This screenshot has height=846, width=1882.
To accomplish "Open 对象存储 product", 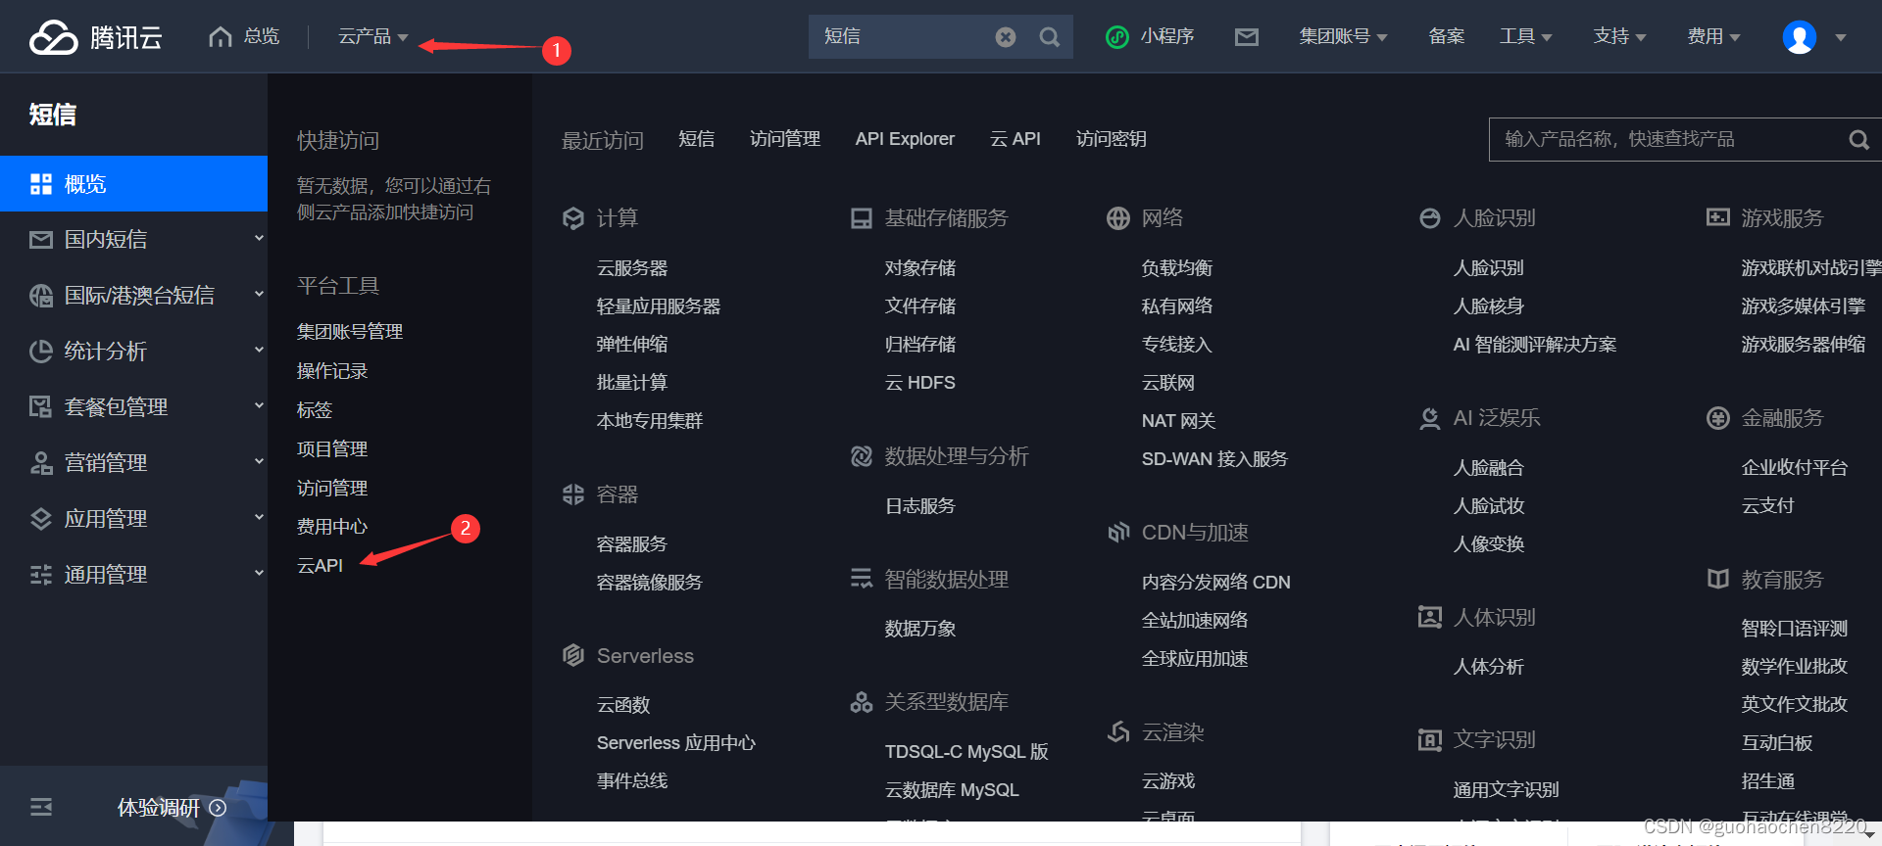I will pyautogui.click(x=920, y=268).
